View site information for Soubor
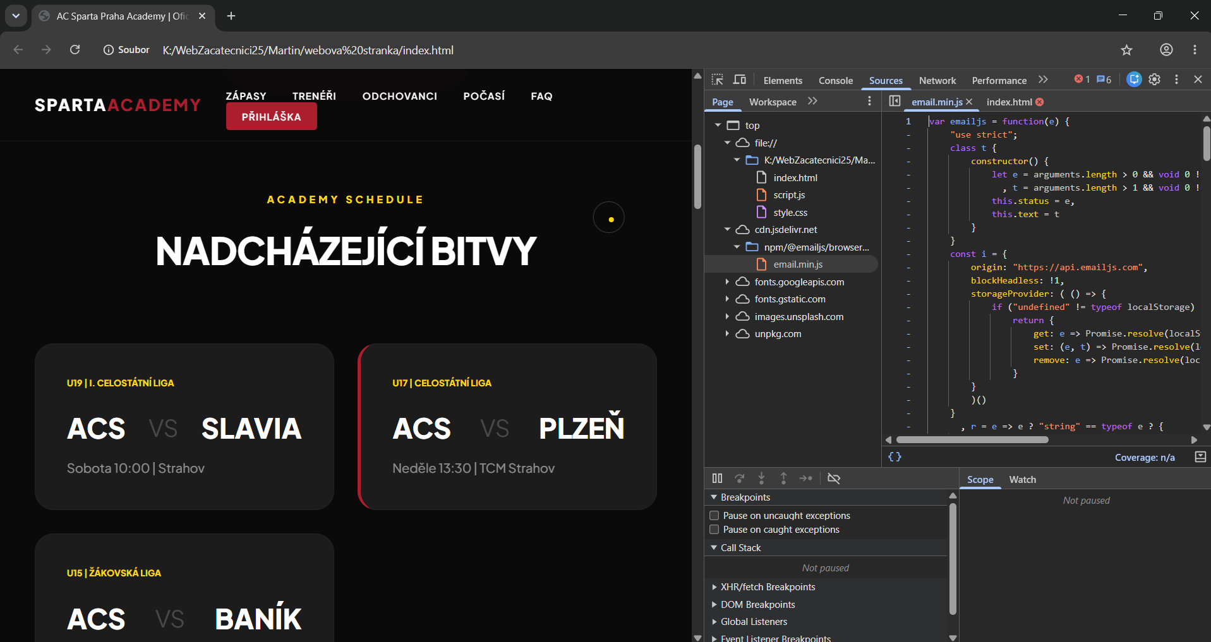Viewport: 1211px width, 642px height. [x=126, y=50]
